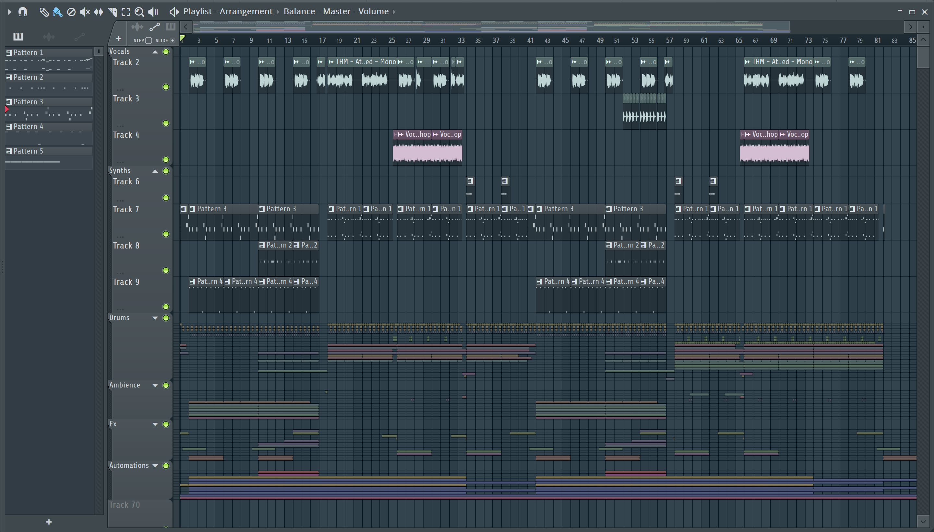The width and height of the screenshot is (934, 532).
Task: Expand the arrow after Balance - Master - Volume
Action: [394, 12]
